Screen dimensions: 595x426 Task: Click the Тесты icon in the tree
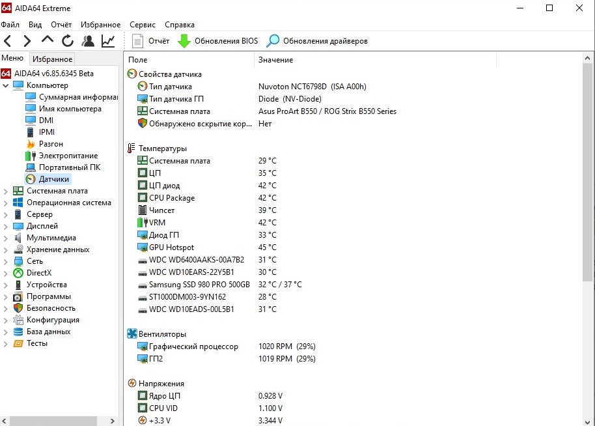point(18,343)
